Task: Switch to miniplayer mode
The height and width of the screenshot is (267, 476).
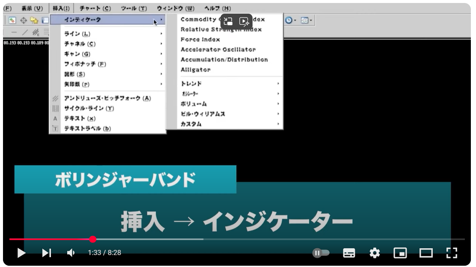Action: point(400,253)
